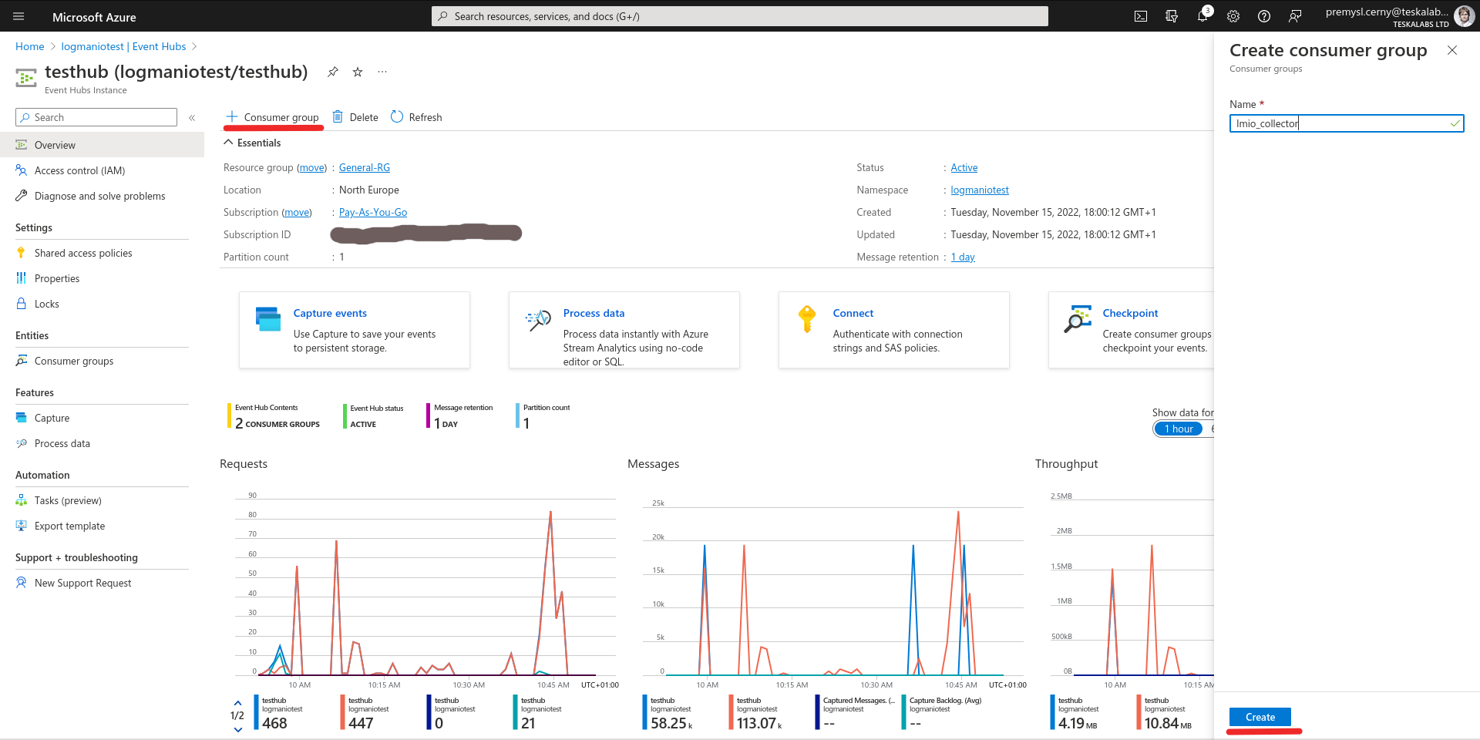Click the user account avatar
This screenshot has height=740, width=1480.
pyautogui.click(x=1463, y=16)
